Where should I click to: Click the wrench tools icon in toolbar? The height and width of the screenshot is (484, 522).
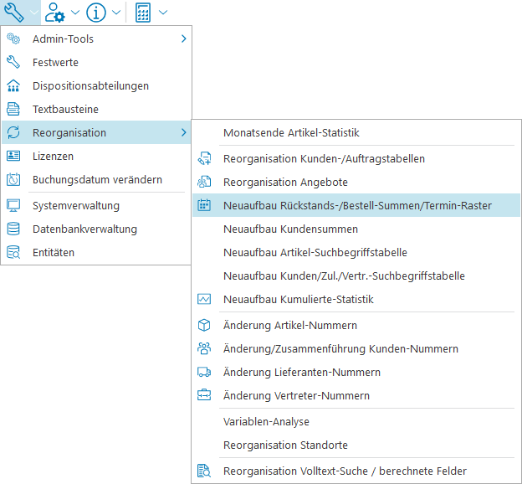[14, 13]
